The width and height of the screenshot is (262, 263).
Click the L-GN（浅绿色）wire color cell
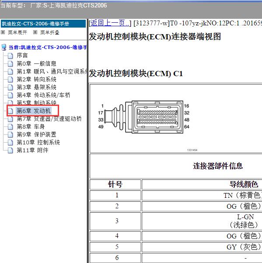tap(202, 221)
